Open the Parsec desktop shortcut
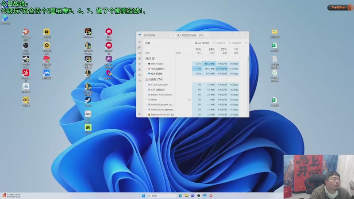Screen dimensions: 354x199 click(x=108, y=73)
